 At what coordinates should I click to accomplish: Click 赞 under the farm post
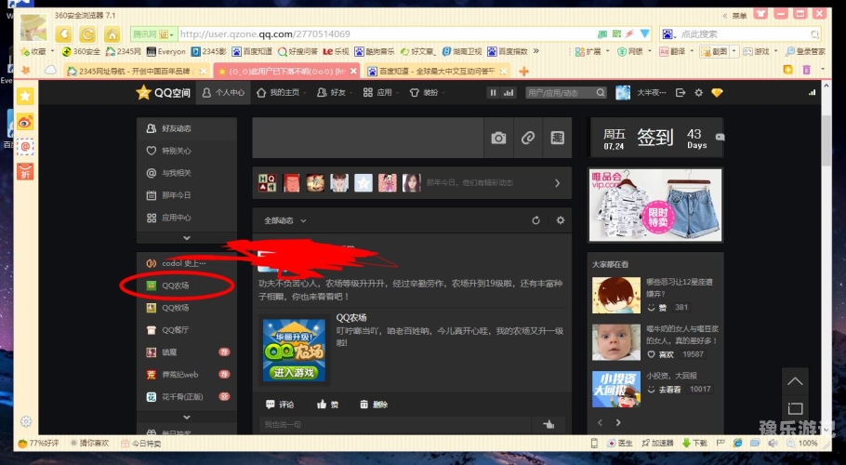[327, 404]
